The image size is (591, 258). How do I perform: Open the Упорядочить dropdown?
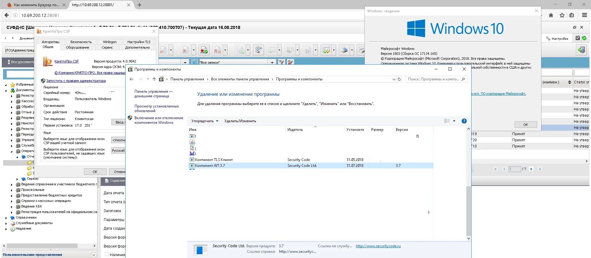(205, 121)
